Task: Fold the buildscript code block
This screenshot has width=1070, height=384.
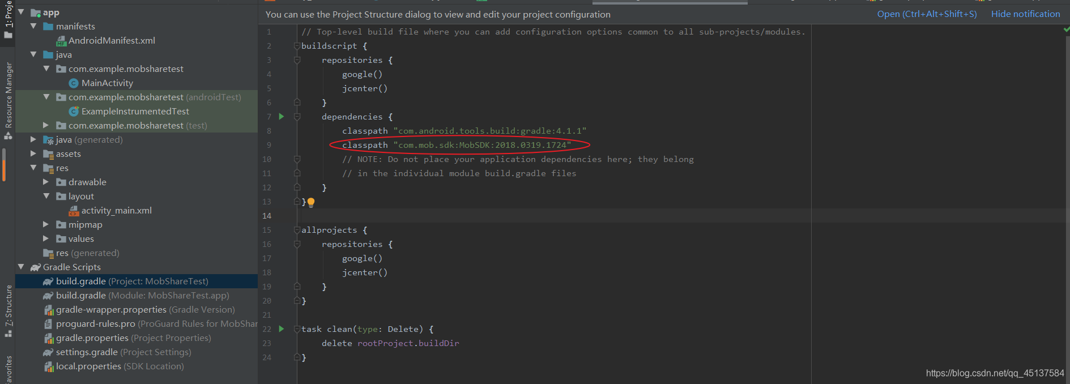Action: pyautogui.click(x=297, y=46)
